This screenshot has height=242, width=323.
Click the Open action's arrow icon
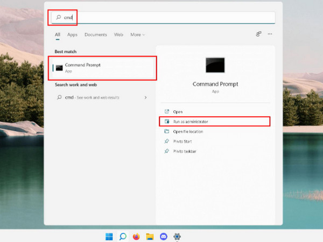[167, 111]
